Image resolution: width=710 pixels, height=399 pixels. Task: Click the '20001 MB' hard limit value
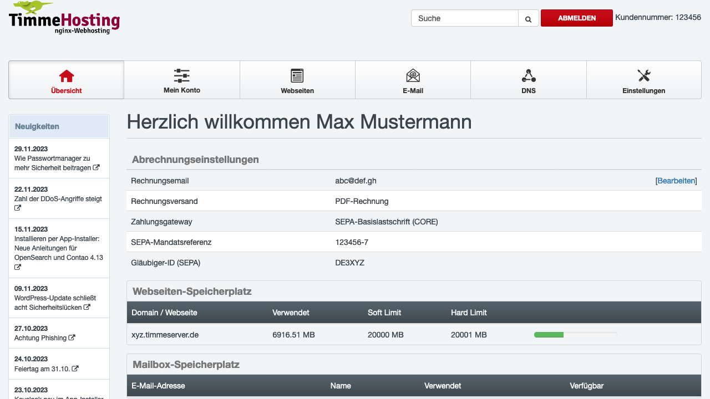pos(469,335)
